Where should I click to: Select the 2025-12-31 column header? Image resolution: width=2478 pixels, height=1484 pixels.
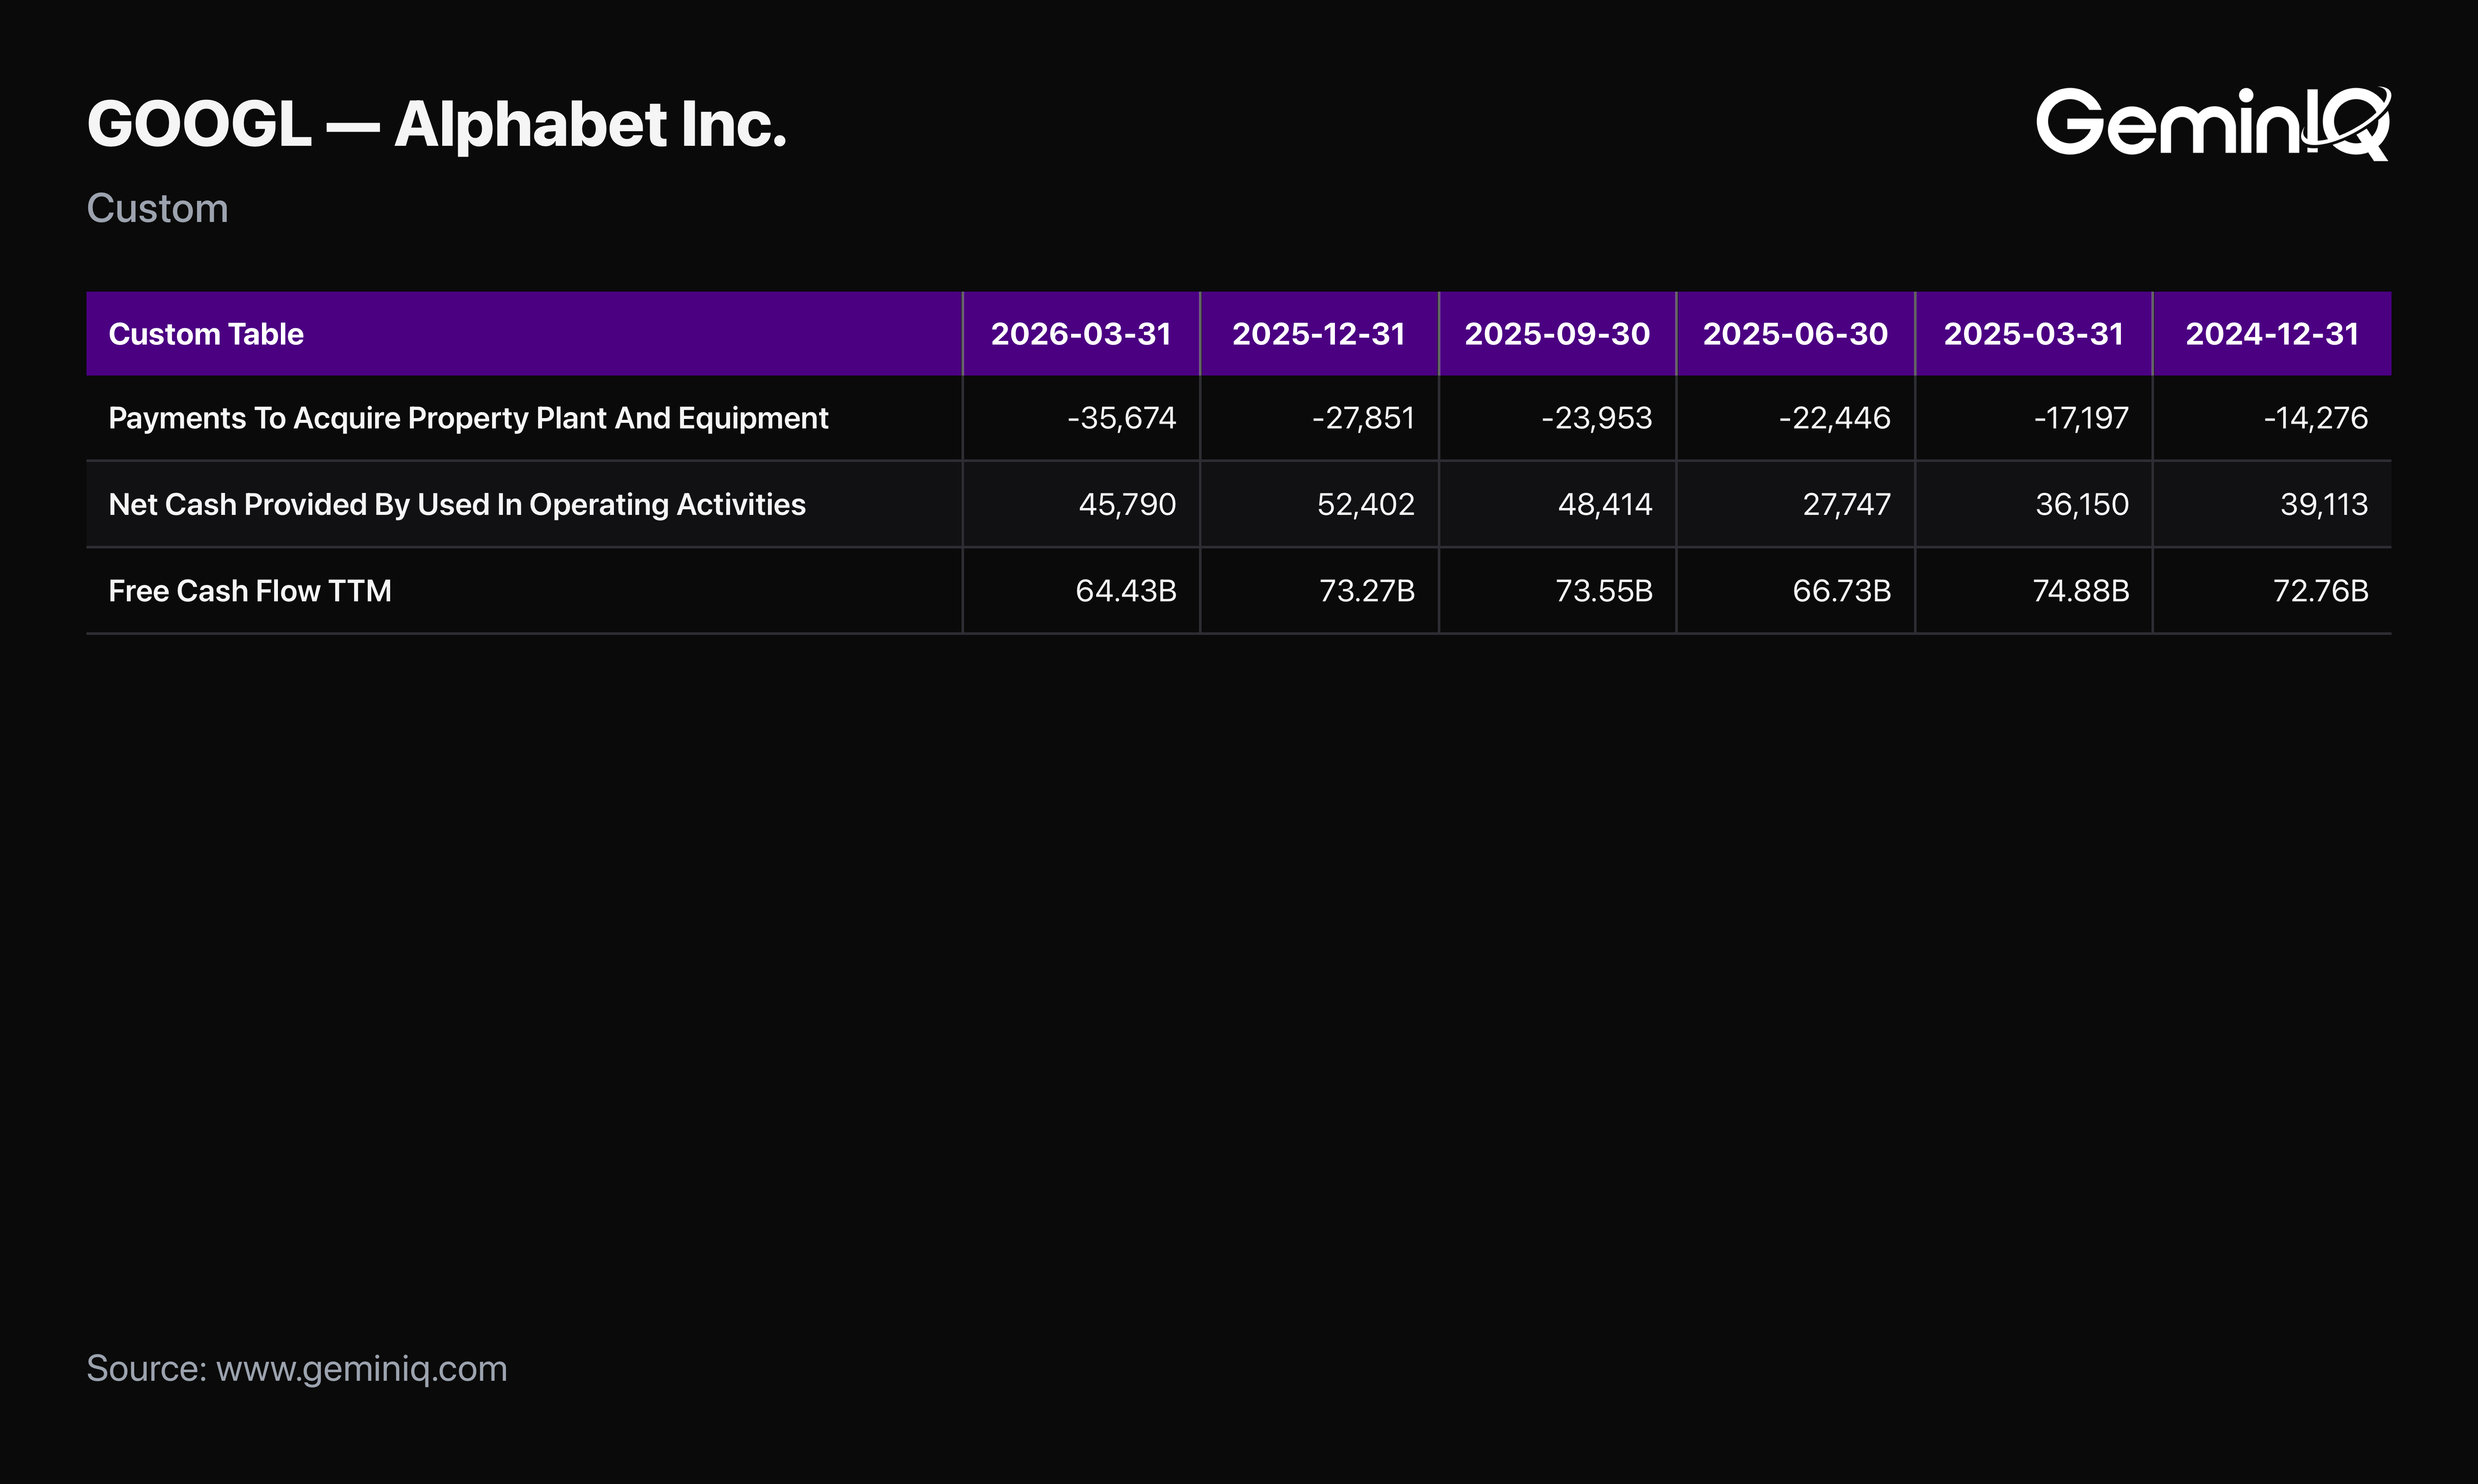(1319, 334)
